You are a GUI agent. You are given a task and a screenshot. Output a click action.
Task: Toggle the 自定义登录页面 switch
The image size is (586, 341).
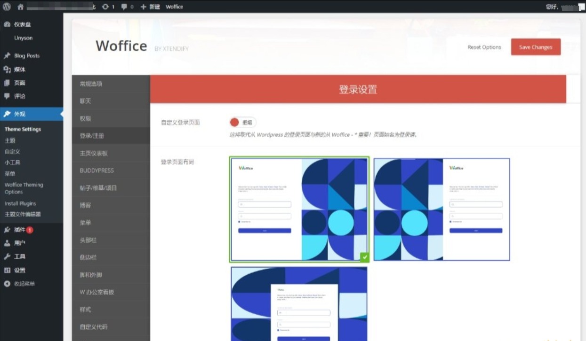242,123
